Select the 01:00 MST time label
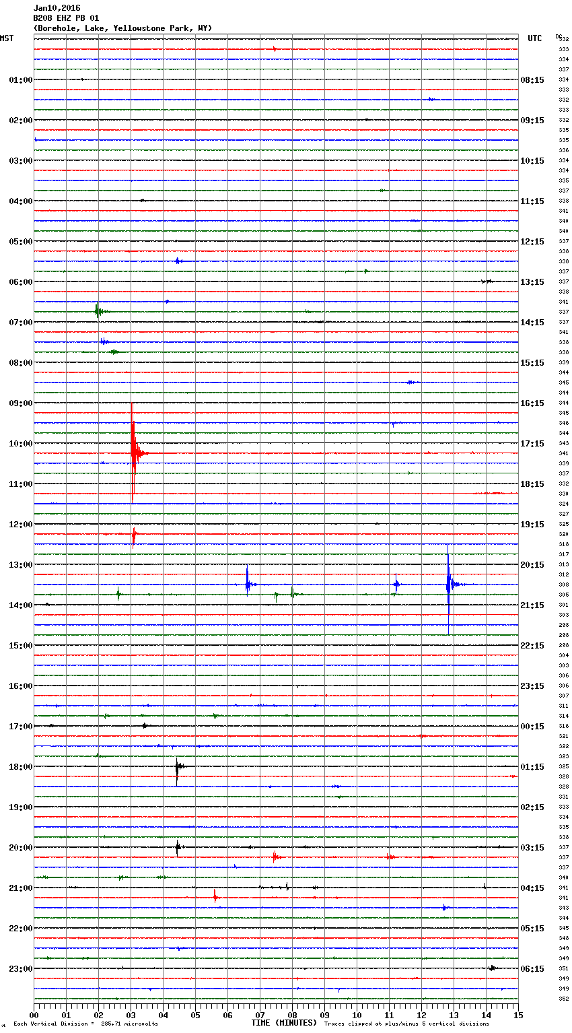Screen dimensions: 572x1033 click(x=21, y=80)
